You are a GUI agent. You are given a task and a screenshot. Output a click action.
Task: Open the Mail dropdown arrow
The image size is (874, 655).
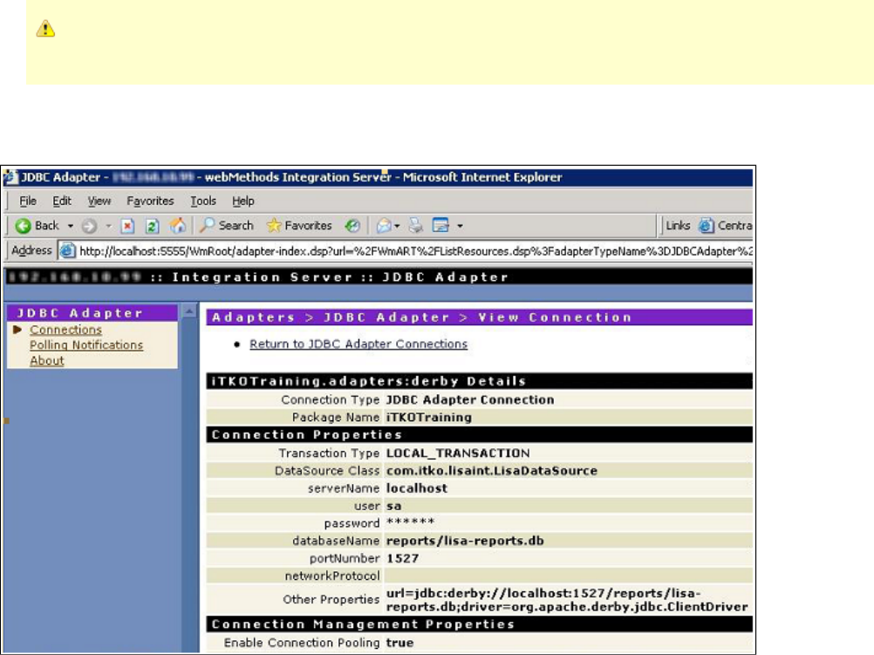pos(397,226)
